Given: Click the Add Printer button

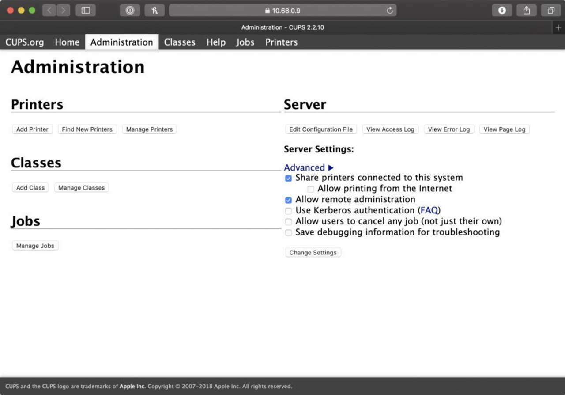Looking at the screenshot, I should (32, 129).
